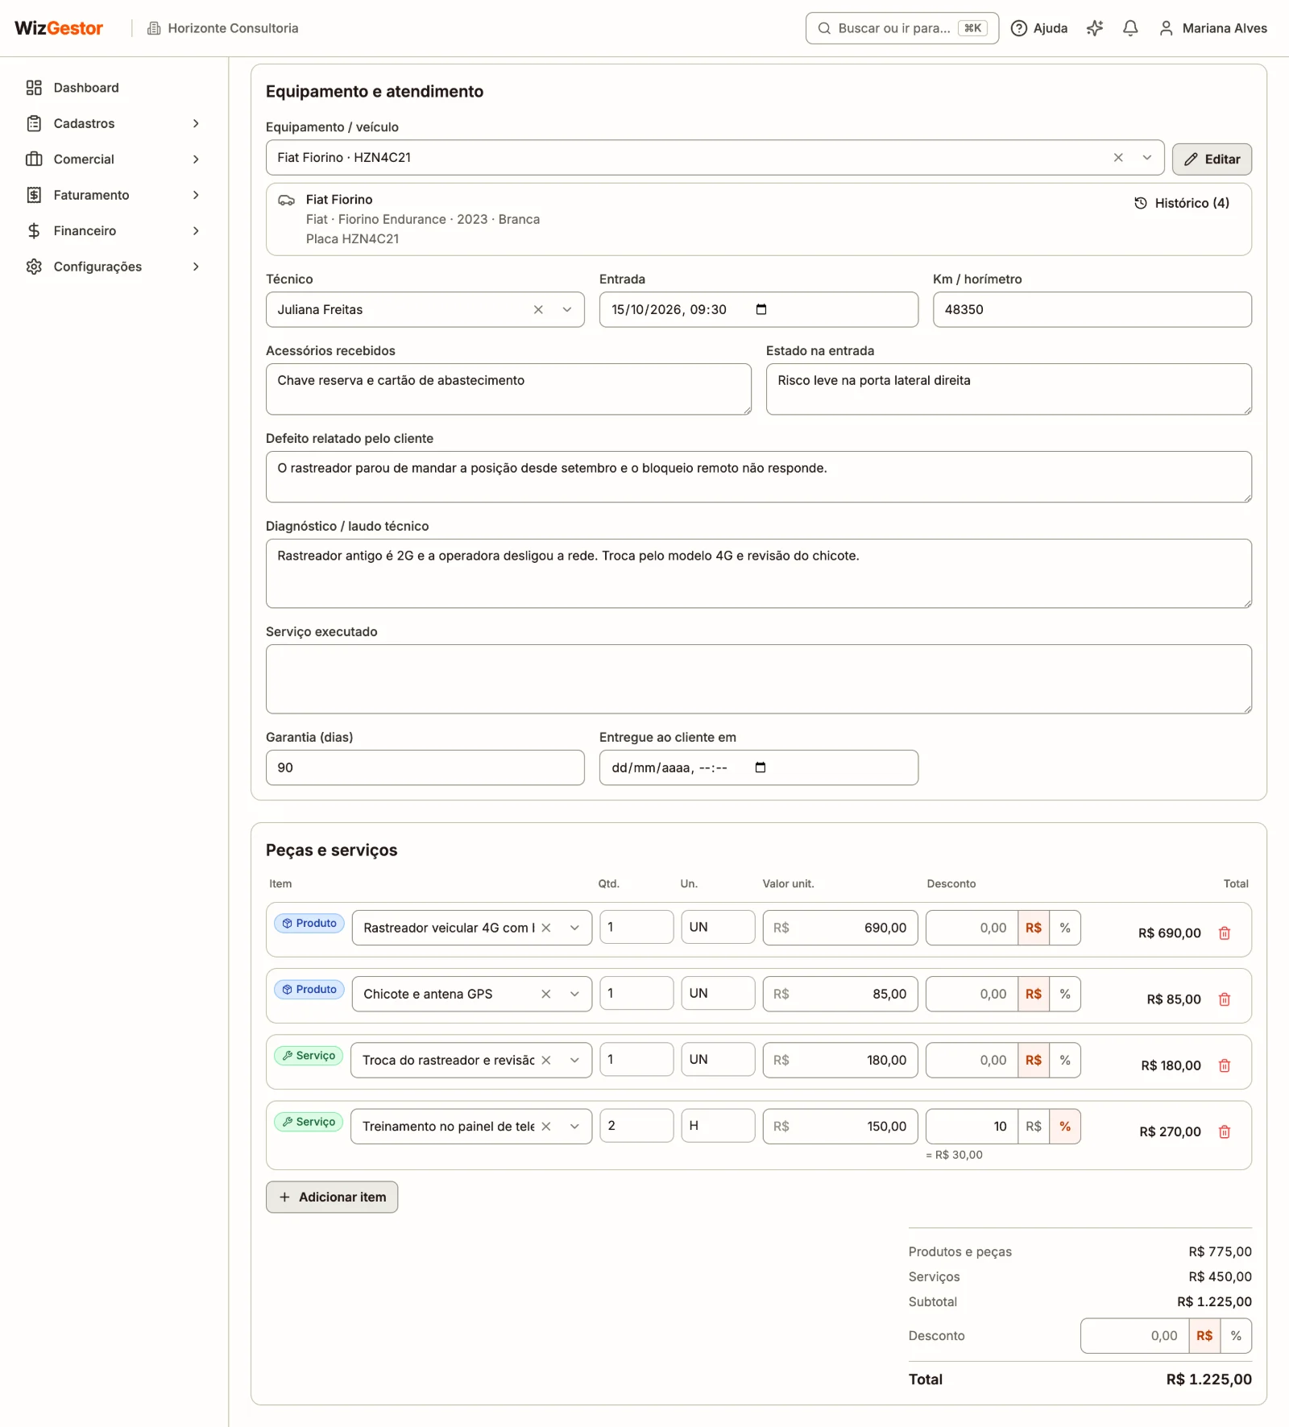Switch Rastreador veicular discount to percent
1289x1427 pixels.
pyautogui.click(x=1065, y=928)
